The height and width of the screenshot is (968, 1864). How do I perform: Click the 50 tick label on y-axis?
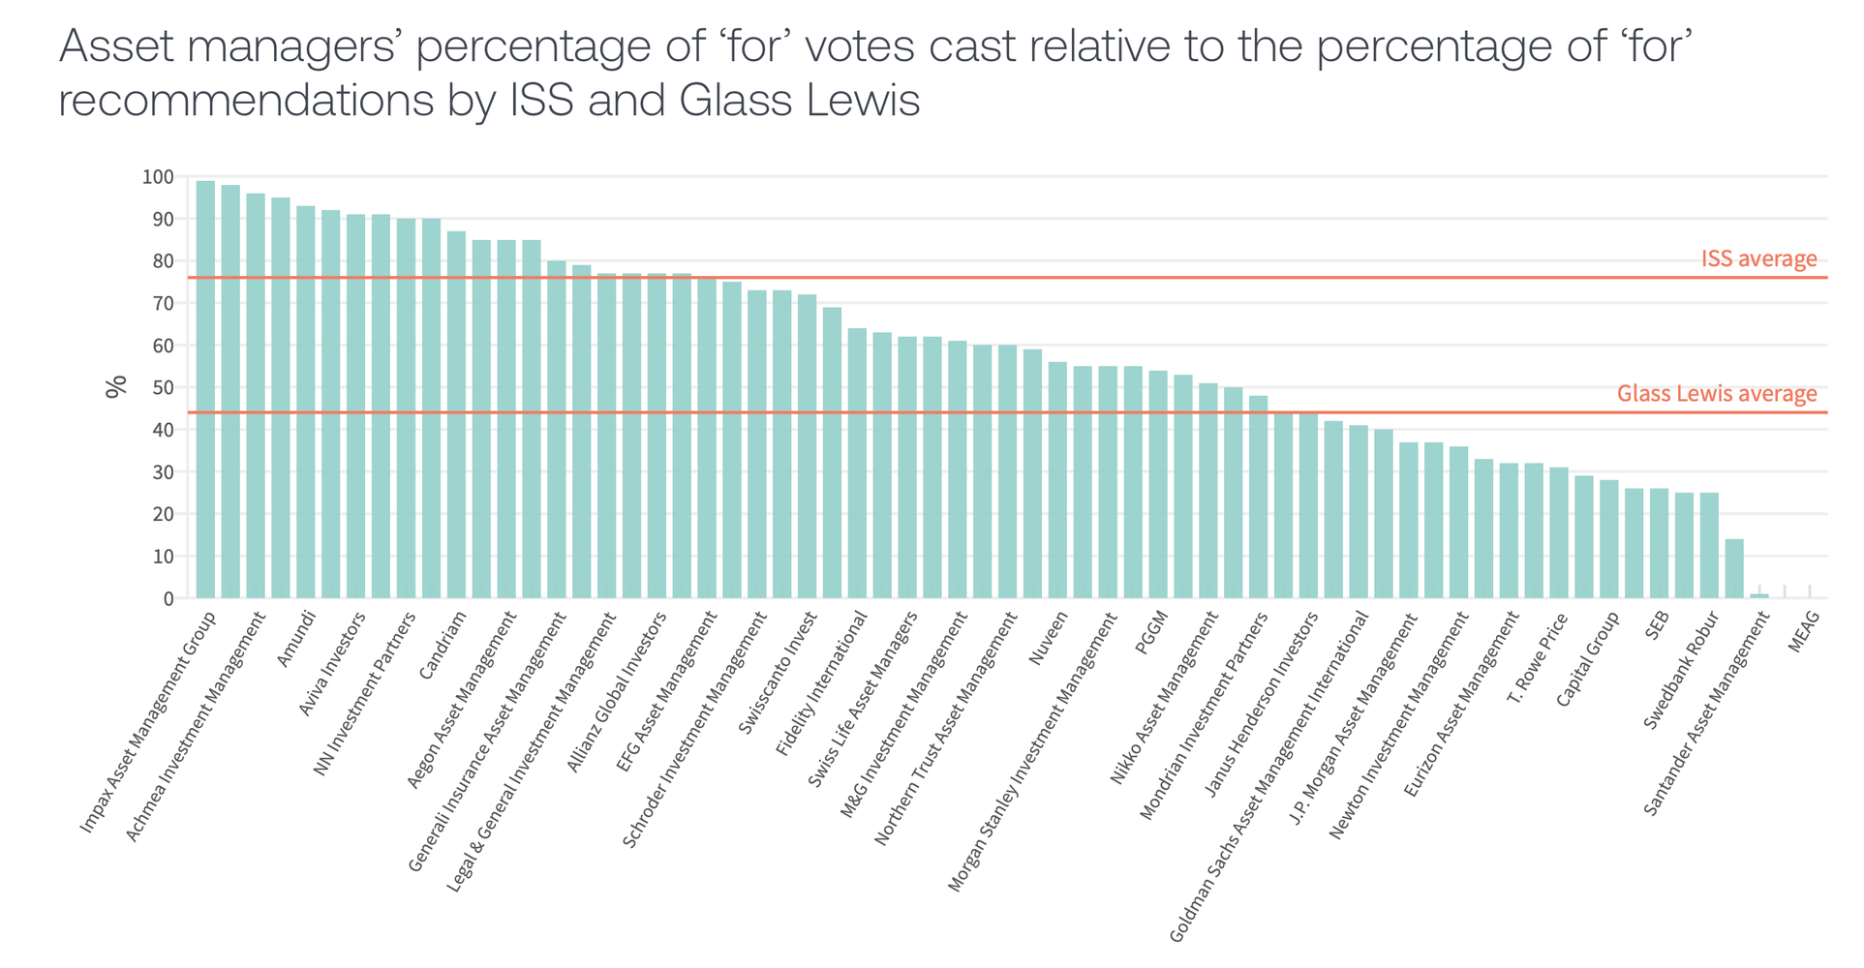(163, 388)
